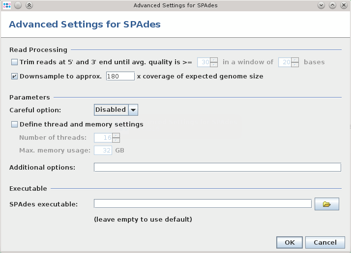
Task: Enable Trim reads at 5' and 3' end checkbox
Action: tap(14, 62)
